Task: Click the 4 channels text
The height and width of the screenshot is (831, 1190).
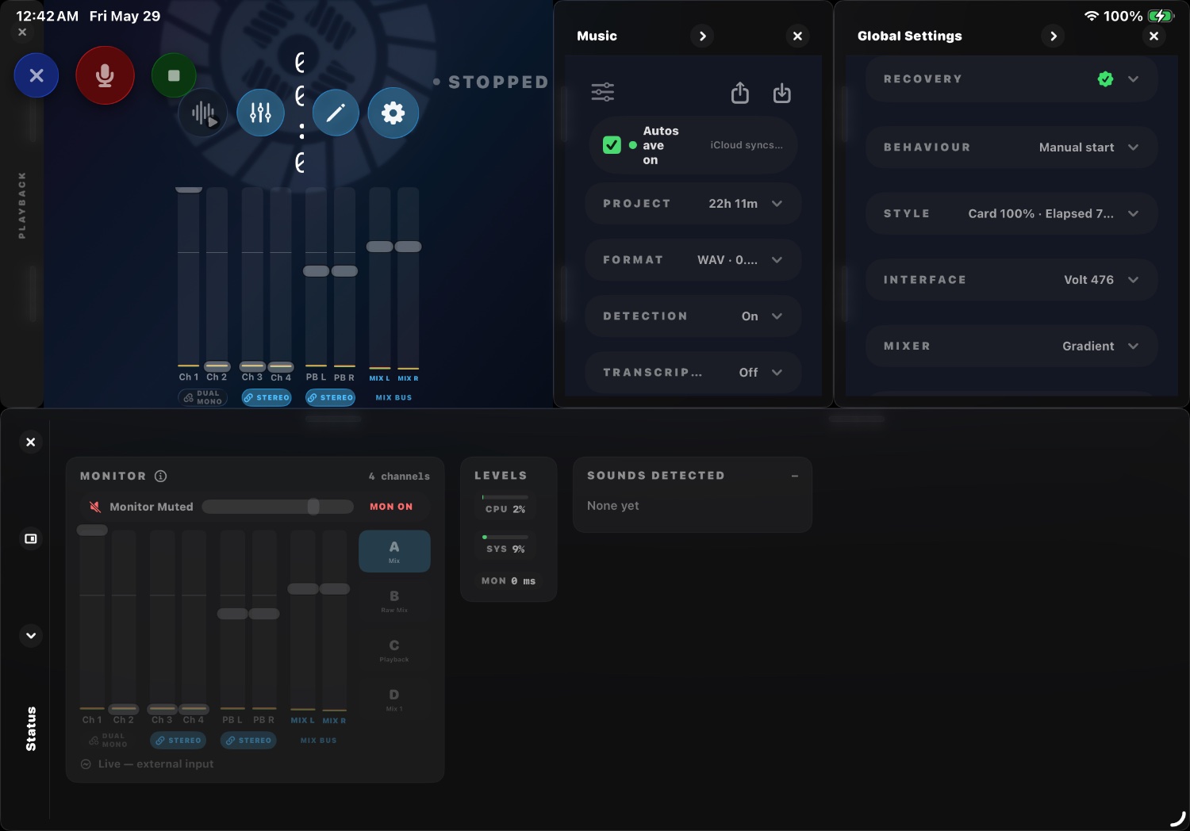Action: click(x=399, y=477)
